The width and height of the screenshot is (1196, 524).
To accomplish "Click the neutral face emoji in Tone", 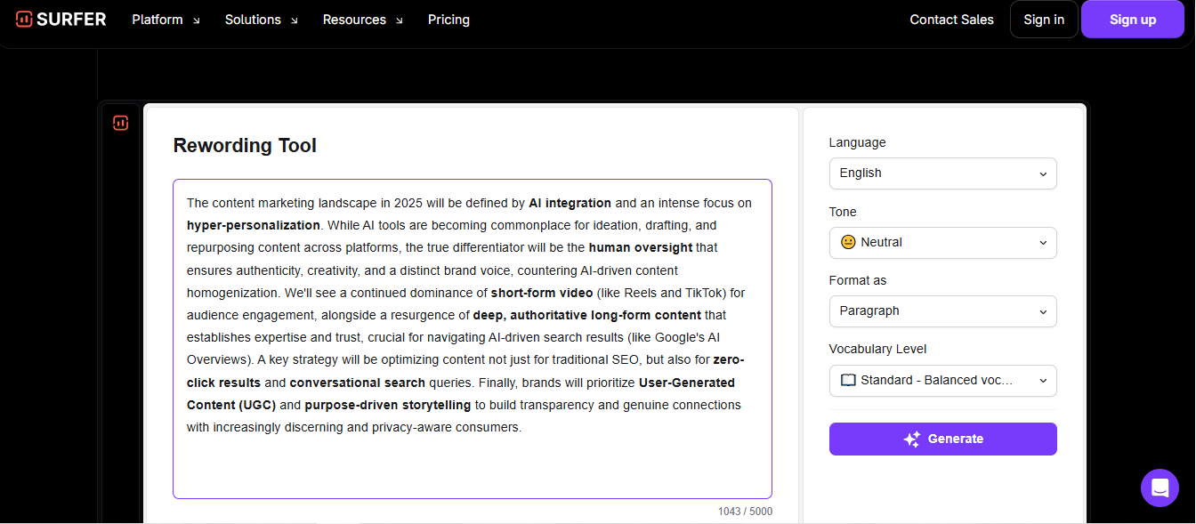I will pos(848,243).
